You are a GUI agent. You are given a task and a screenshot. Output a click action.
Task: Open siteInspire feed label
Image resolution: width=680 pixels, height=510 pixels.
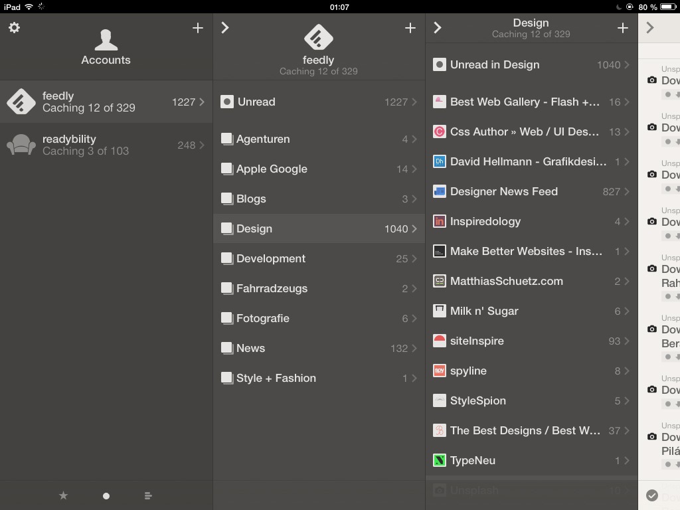tap(477, 341)
